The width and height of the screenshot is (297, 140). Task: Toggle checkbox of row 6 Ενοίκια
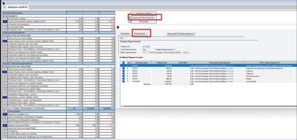coord(123,79)
